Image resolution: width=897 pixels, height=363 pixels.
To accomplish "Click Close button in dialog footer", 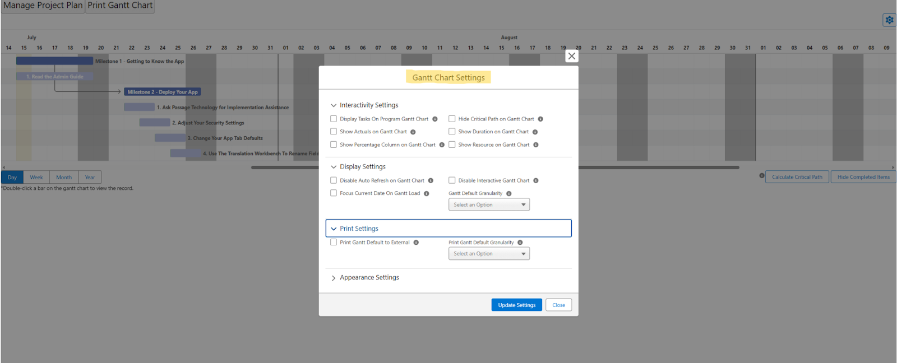I will [x=558, y=305].
